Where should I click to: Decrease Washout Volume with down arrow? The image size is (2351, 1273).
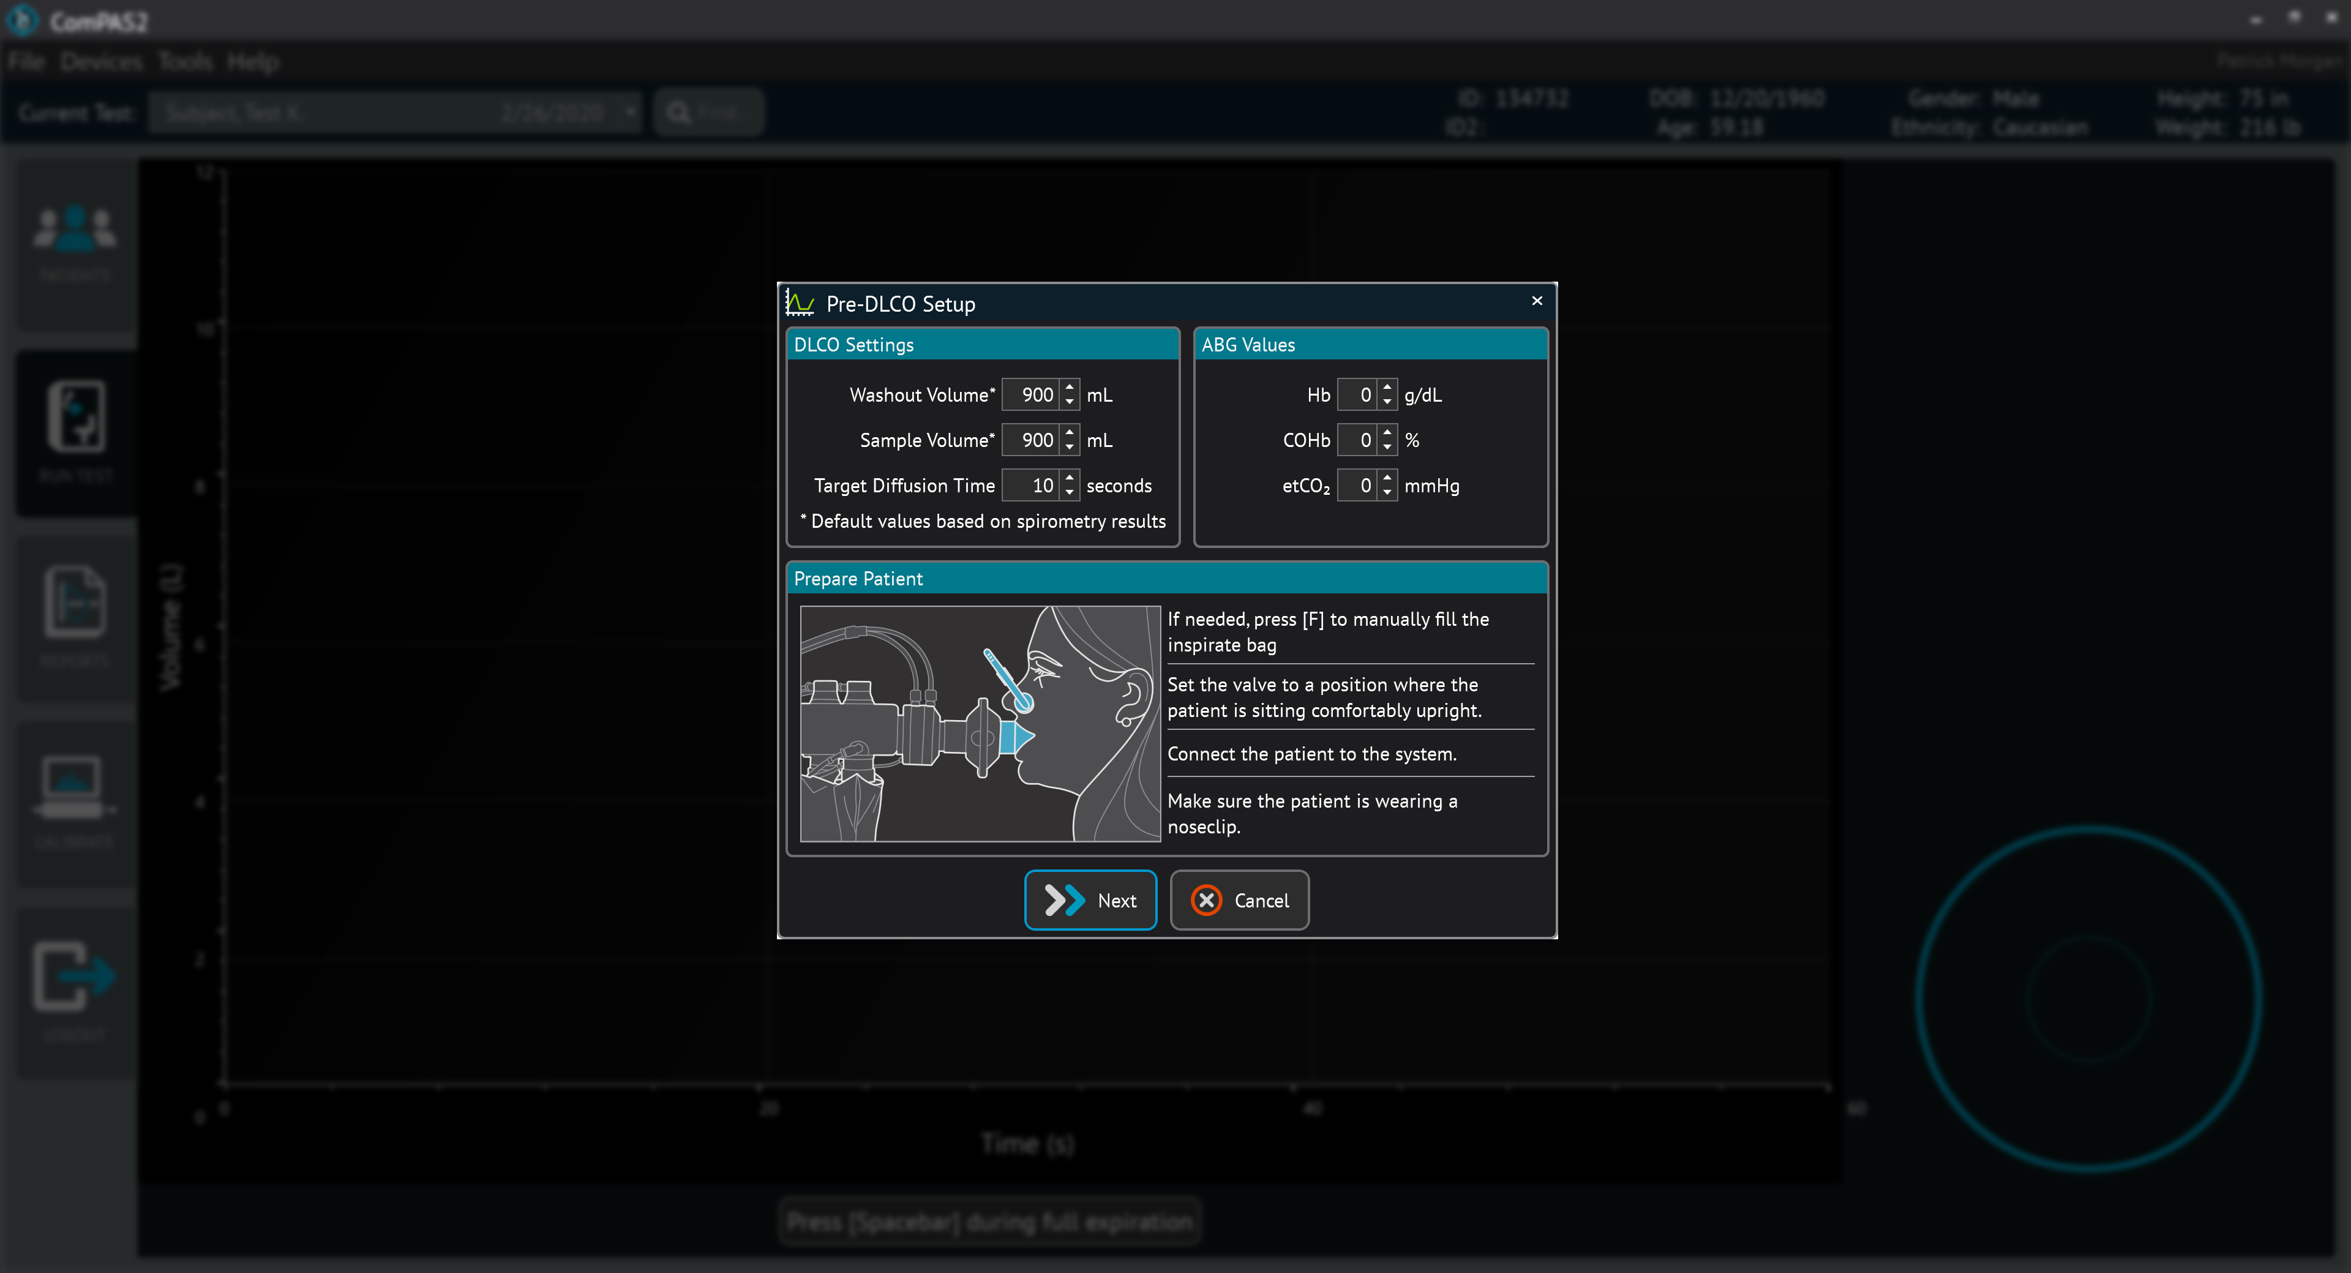(1070, 402)
